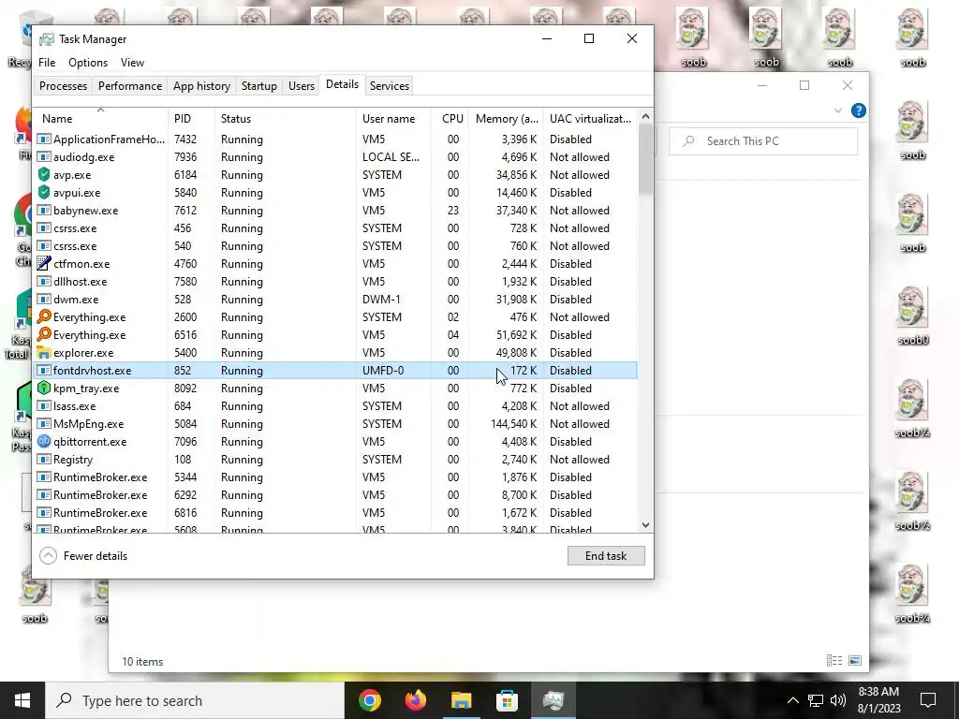Click the Search This PC field
The height and width of the screenshot is (719, 959).
tap(763, 141)
